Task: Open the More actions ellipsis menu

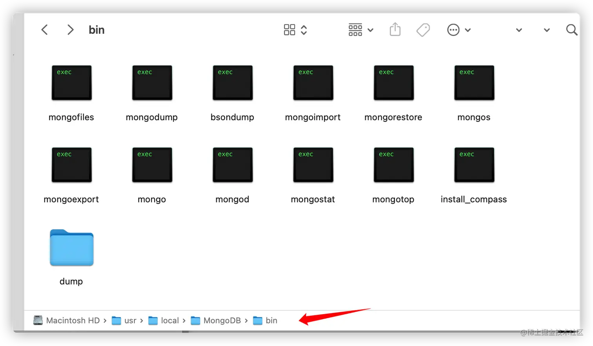Action: (458, 30)
